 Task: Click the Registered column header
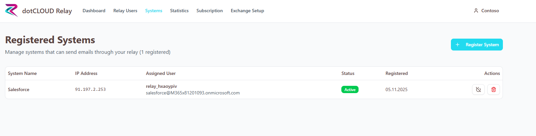coord(396,73)
